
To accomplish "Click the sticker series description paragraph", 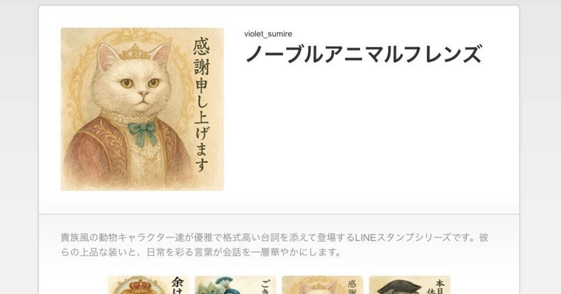I will pyautogui.click(x=275, y=245).
